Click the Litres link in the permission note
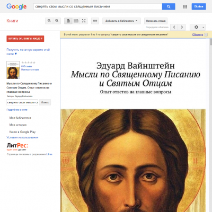The width and height of the screenshot is (212, 212). pyautogui.click(x=49, y=154)
